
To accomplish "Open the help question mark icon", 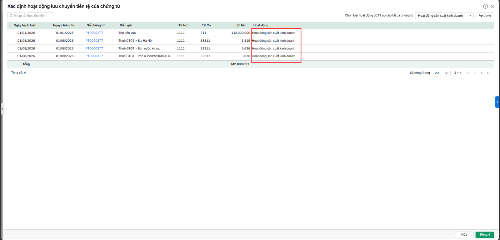I will [485, 6].
